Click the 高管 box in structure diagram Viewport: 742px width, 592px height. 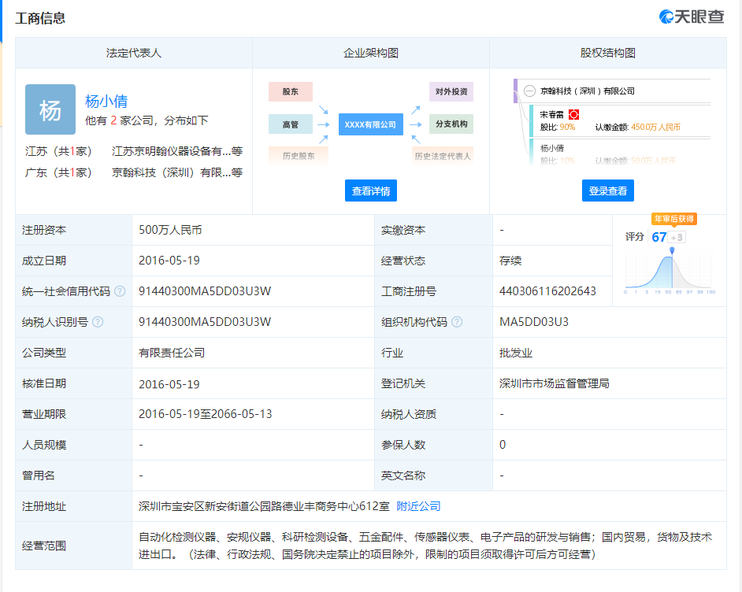click(290, 124)
